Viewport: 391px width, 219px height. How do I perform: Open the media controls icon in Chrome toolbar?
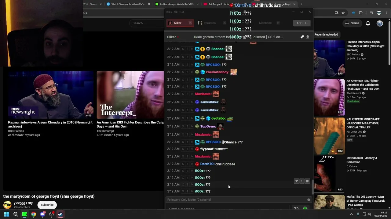371,13
